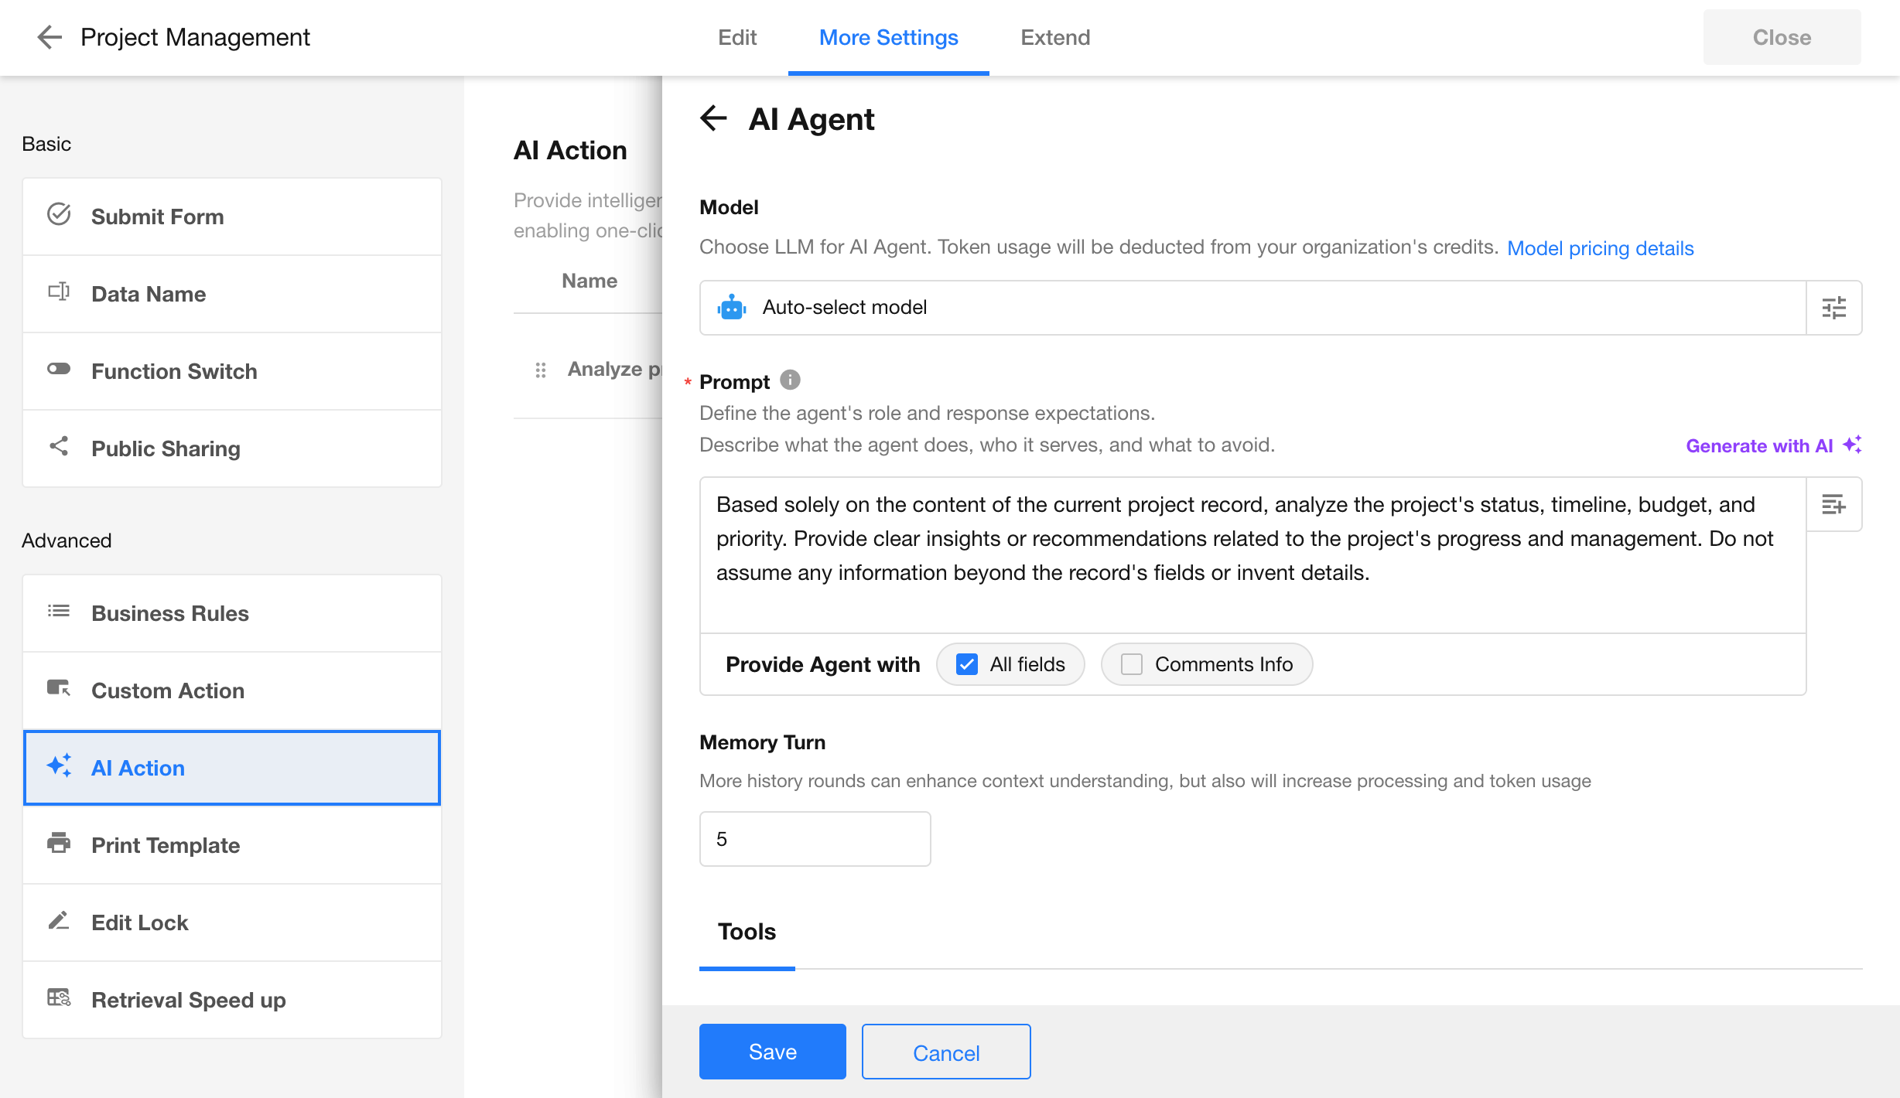This screenshot has height=1098, width=1900.
Task: Click the info icon next to Prompt
Action: (790, 380)
